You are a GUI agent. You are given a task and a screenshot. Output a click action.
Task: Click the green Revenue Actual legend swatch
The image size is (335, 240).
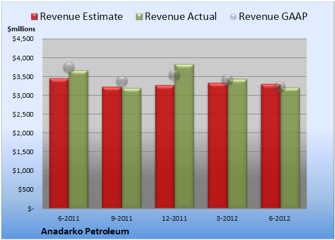[139, 17]
